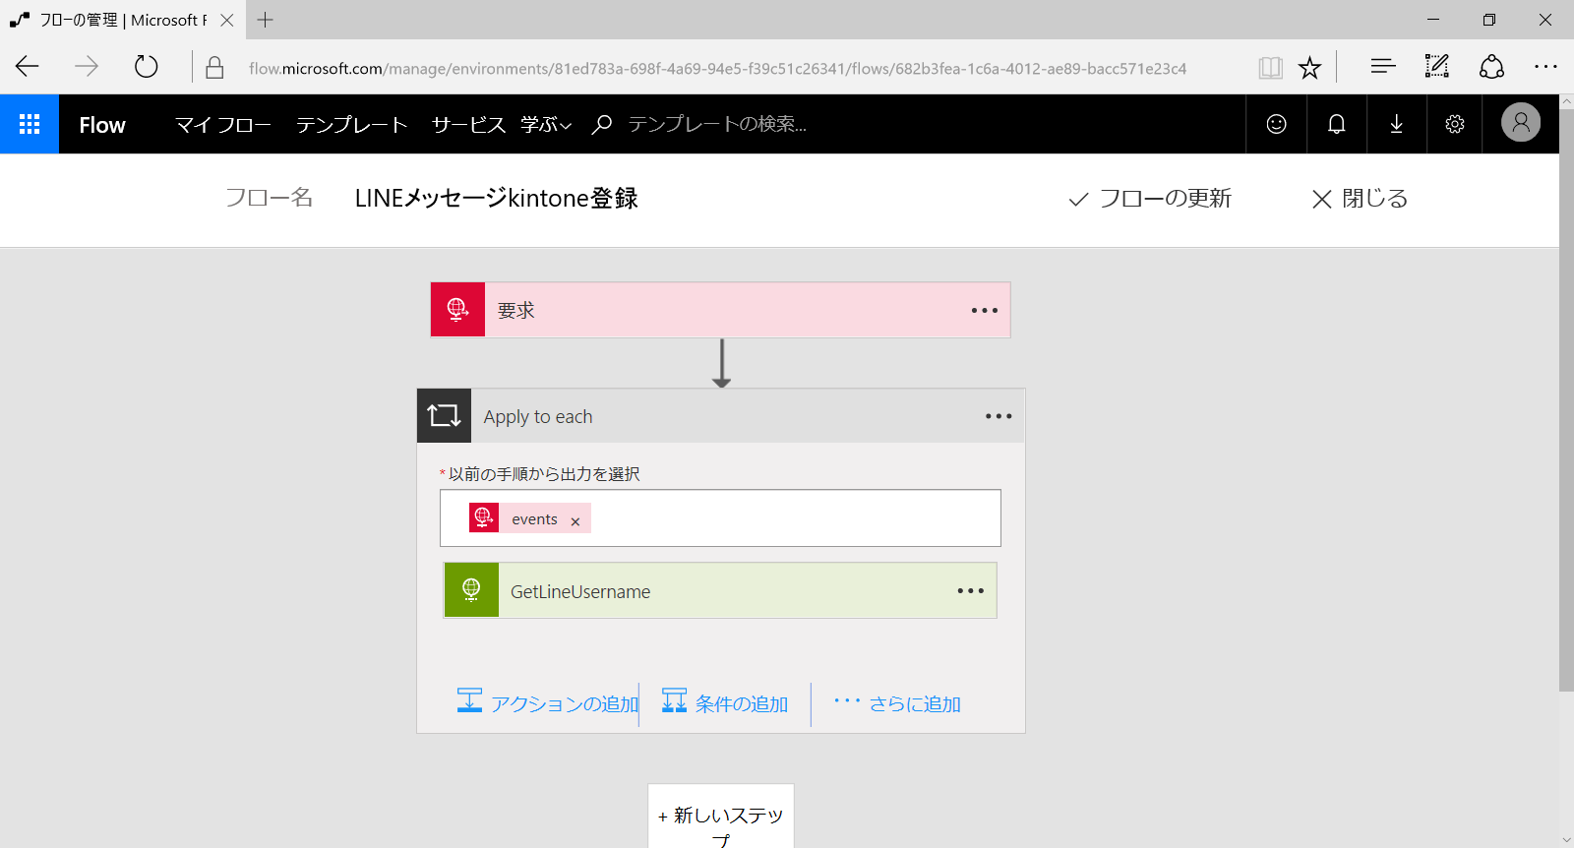1574x848 pixels.
Task: Open the browser Hub icon
Action: tap(1383, 67)
